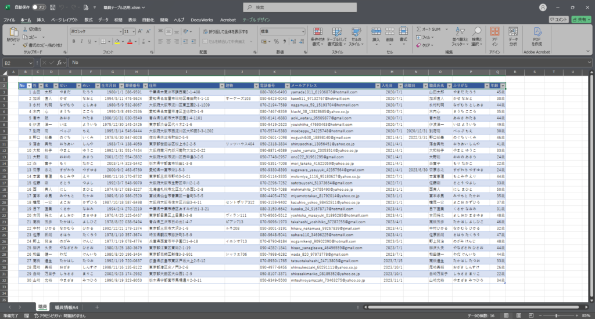Toggle middle vertical alignment
This screenshot has width=595, height=319.
point(169,31)
